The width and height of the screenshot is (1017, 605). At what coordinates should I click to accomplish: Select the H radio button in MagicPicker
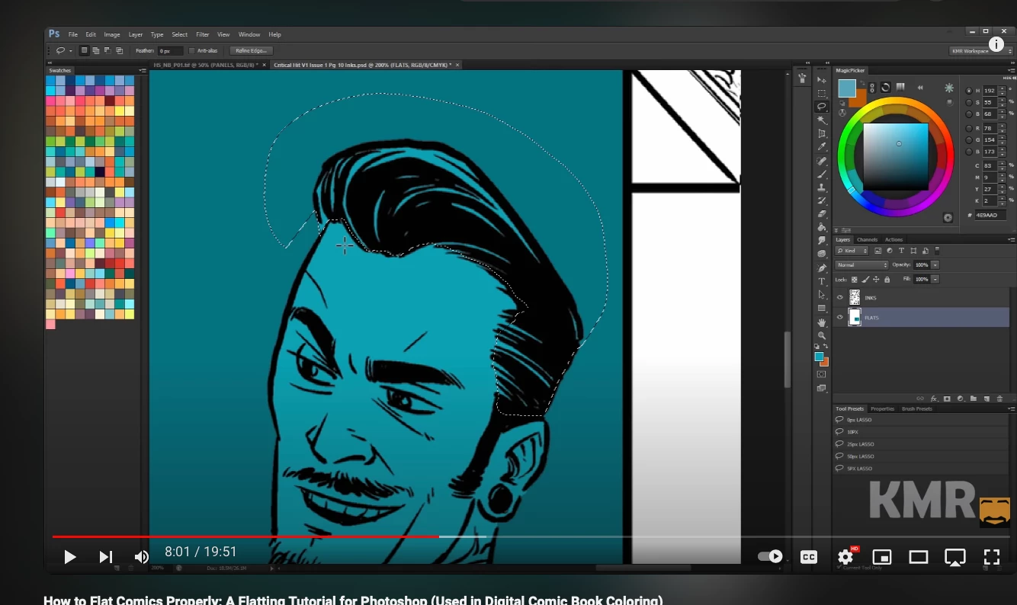click(968, 91)
